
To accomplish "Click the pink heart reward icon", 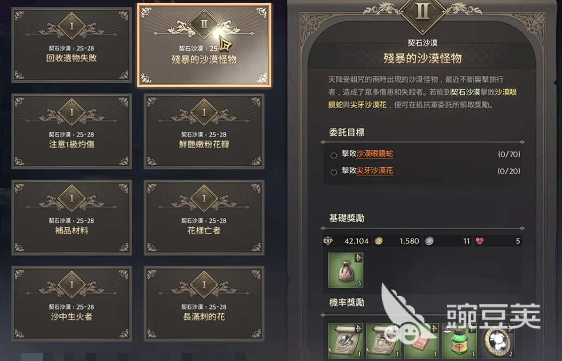I will pos(480,241).
